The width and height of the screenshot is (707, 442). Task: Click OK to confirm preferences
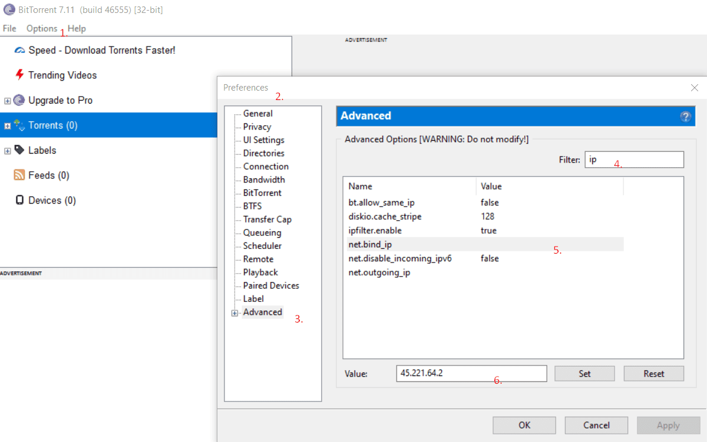pos(524,425)
